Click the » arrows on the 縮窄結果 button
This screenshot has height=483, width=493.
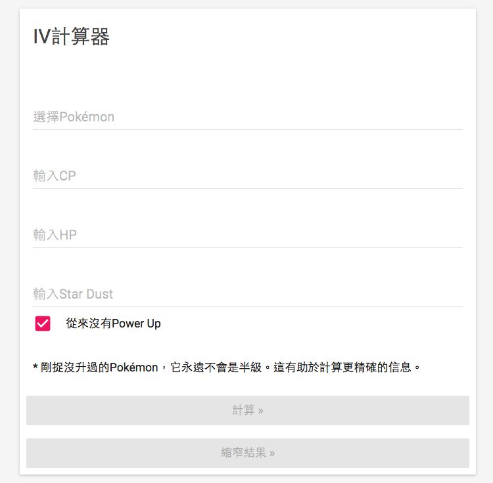pos(272,453)
